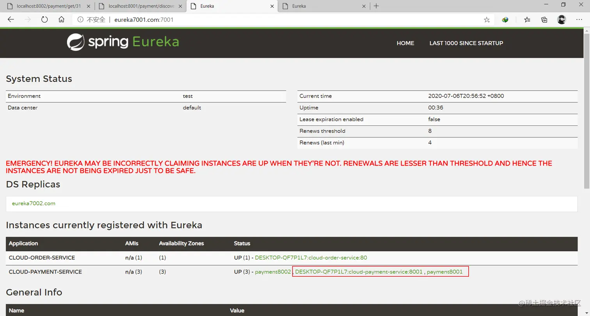Screen dimensions: 590x316
Task: Select the current time value 2020-07-06T20:56:52
Action: (x=466, y=96)
